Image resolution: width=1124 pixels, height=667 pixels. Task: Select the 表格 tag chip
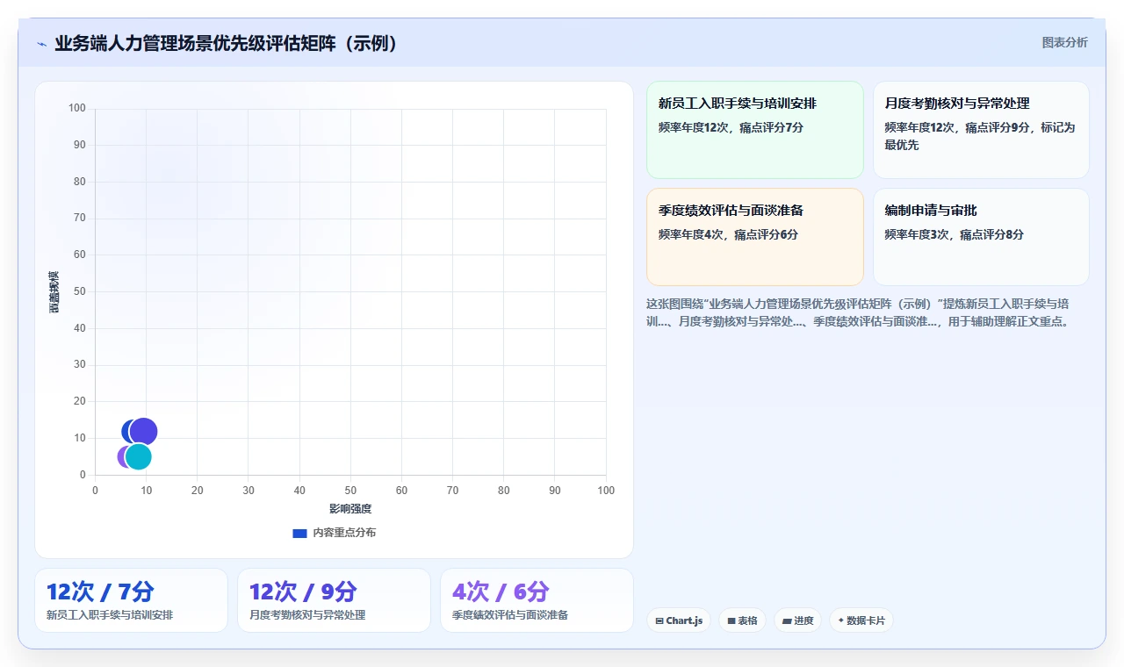click(x=742, y=620)
